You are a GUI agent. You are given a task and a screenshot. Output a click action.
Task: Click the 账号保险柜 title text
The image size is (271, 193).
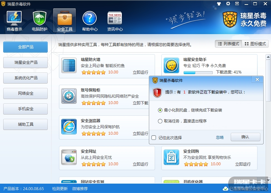[91, 90]
